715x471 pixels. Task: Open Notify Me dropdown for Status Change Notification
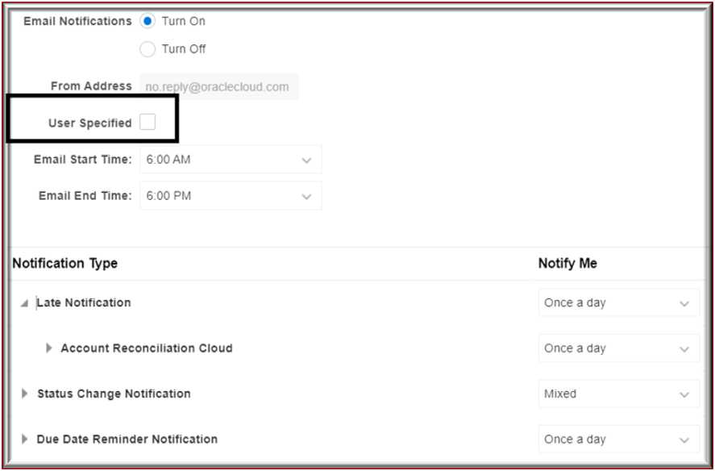(619, 394)
